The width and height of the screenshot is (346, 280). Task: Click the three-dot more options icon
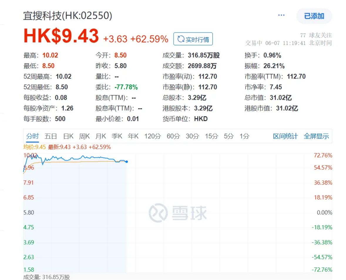pyautogui.click(x=281, y=16)
